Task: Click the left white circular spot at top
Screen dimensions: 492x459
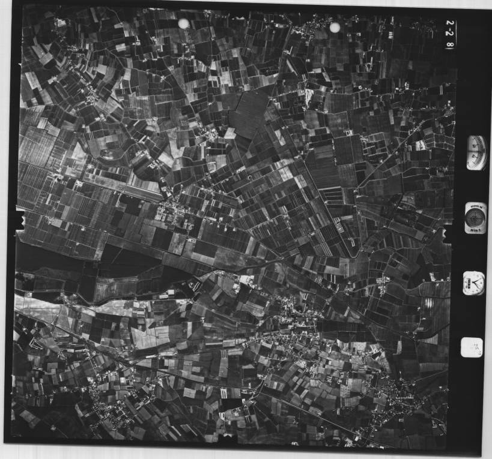Action: coord(184,23)
